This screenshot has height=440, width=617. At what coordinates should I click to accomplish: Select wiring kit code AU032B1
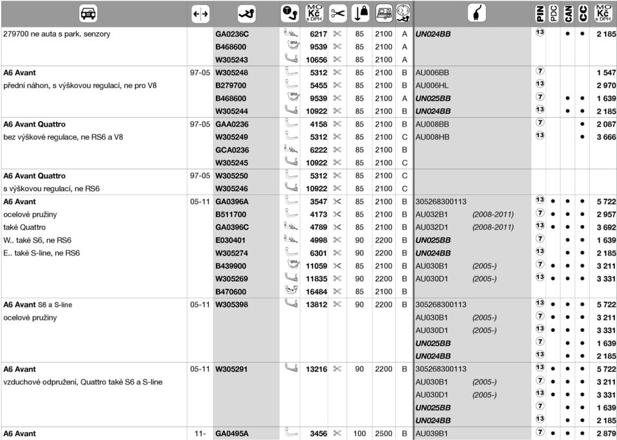(x=431, y=214)
